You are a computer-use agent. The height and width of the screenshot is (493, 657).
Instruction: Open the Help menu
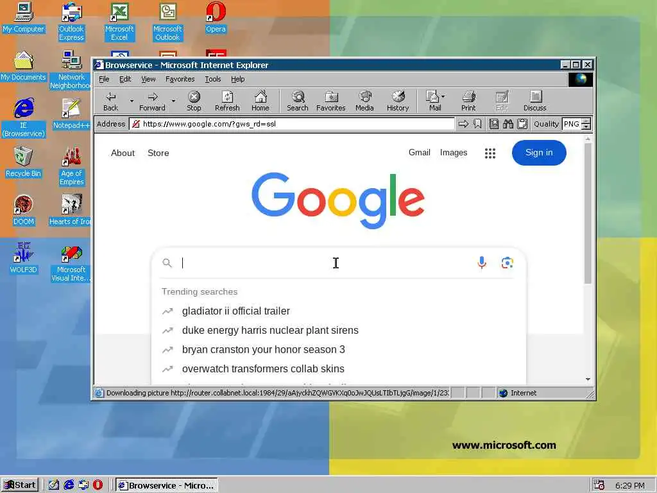point(237,79)
